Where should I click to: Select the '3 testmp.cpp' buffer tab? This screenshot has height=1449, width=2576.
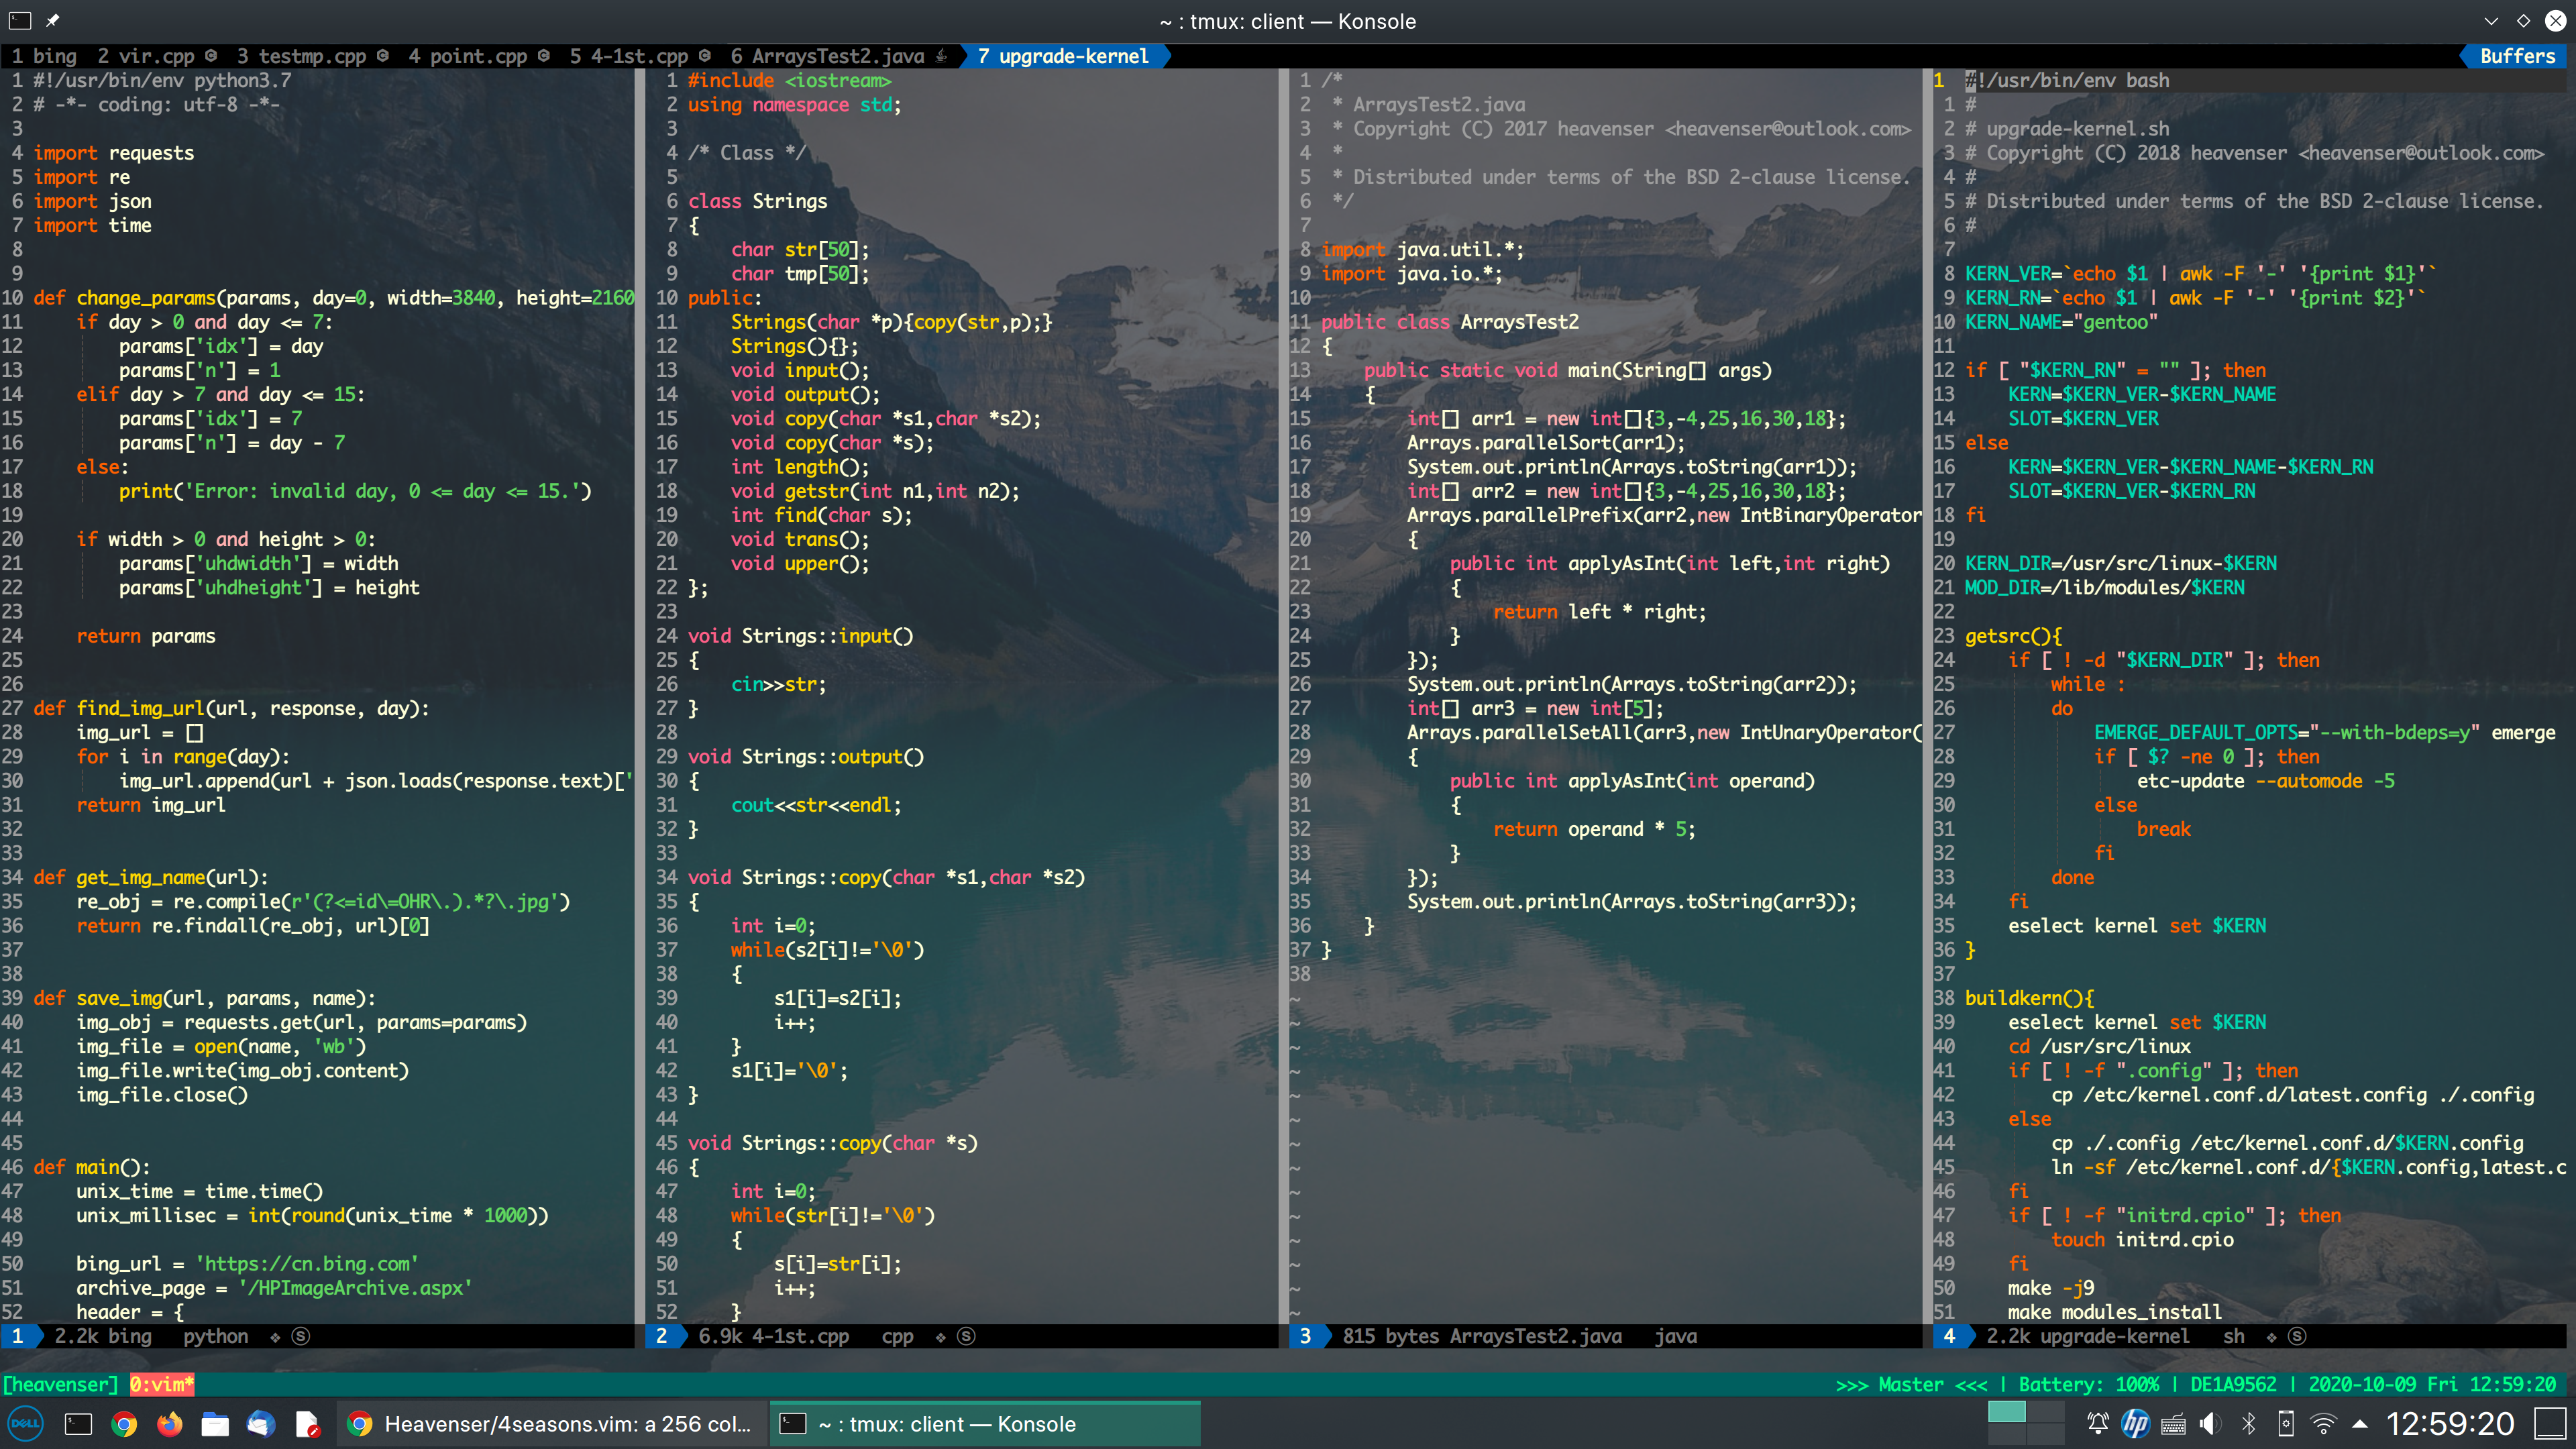(x=313, y=56)
